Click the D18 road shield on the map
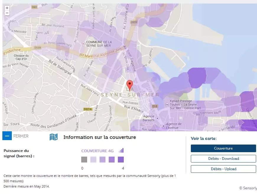 [x=154, y=106]
